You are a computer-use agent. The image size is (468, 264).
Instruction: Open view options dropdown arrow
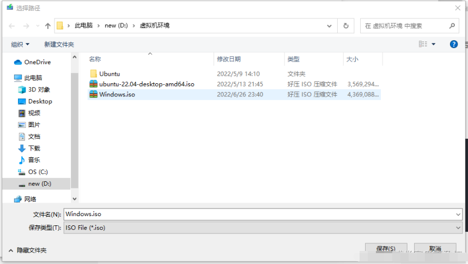(x=433, y=44)
